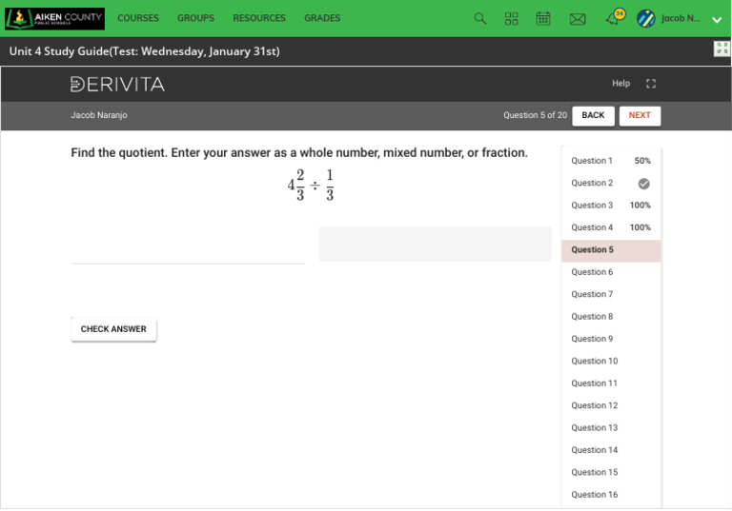Go to Question 14 in the list
This screenshot has height=511, width=732.
(611, 450)
